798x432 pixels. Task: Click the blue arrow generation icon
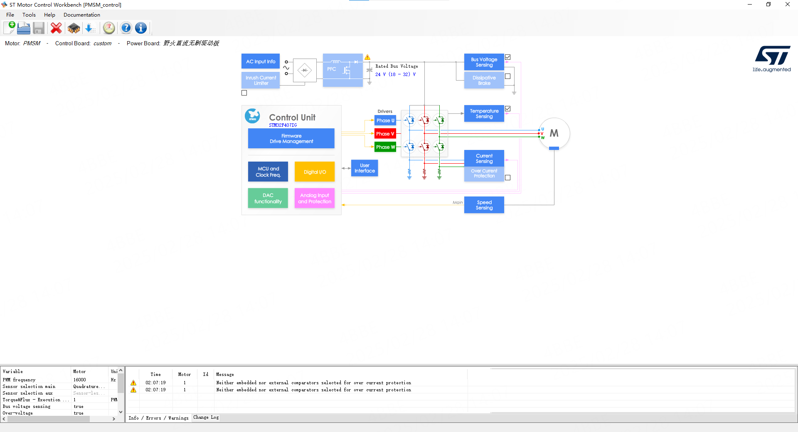pos(90,28)
